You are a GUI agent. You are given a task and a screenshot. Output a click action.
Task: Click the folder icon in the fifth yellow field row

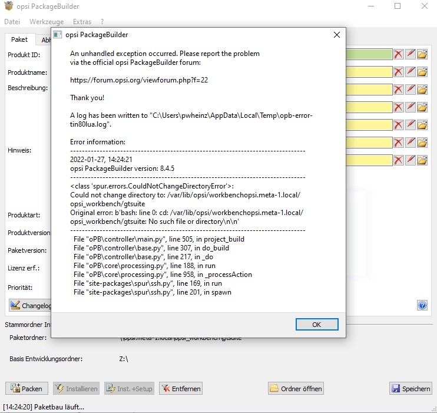coord(422,143)
